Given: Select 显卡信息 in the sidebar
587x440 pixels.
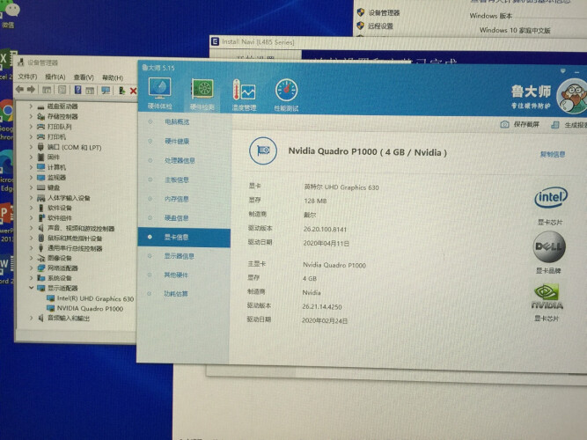Looking at the screenshot, I should [184, 238].
